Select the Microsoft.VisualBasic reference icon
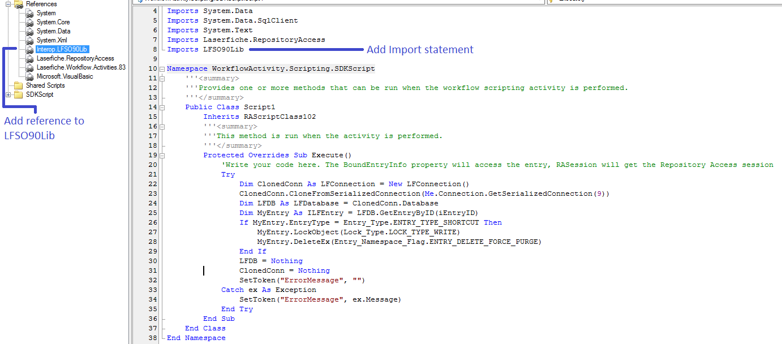782x344 pixels. click(x=30, y=76)
